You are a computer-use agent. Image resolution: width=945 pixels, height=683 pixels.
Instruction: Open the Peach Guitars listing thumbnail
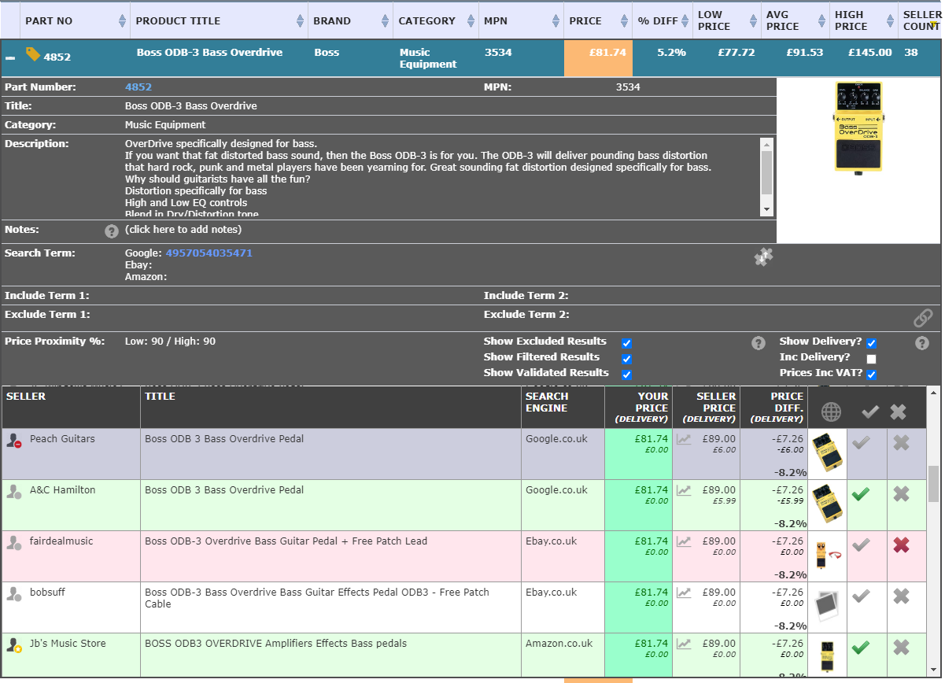[827, 452]
